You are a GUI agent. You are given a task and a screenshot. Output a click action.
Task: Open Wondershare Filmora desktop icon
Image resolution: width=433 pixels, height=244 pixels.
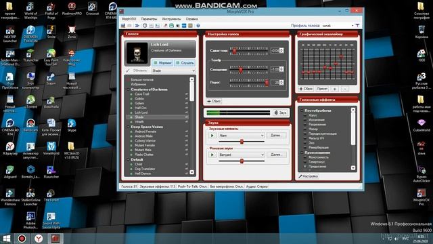coord(10,197)
